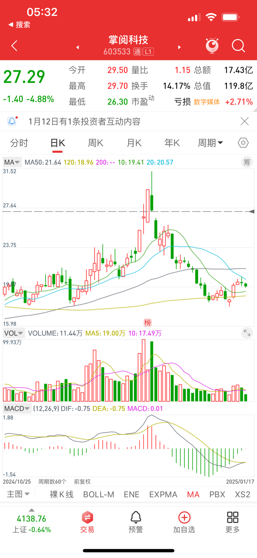Select 裸K线 main chart style

(x=62, y=494)
